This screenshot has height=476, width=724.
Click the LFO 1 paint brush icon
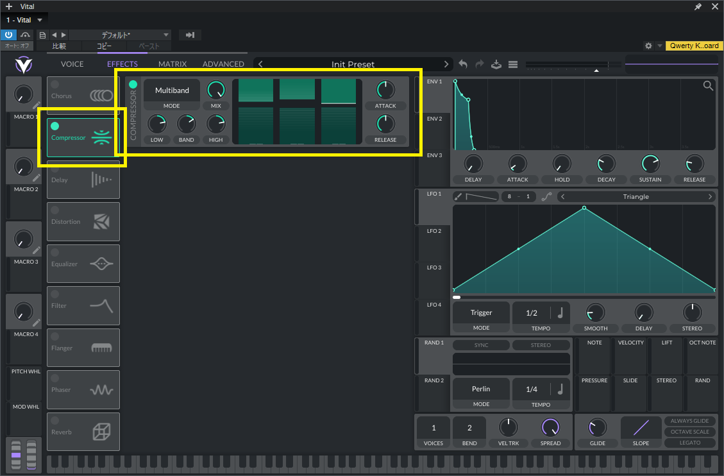click(x=458, y=197)
